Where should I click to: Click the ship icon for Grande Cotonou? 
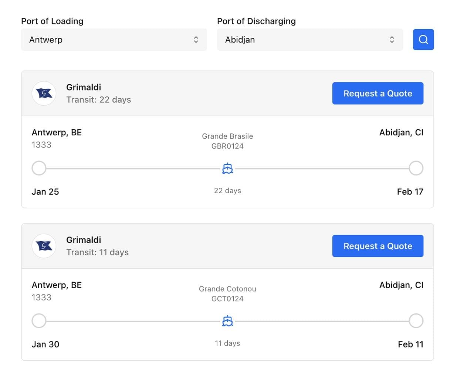(227, 321)
